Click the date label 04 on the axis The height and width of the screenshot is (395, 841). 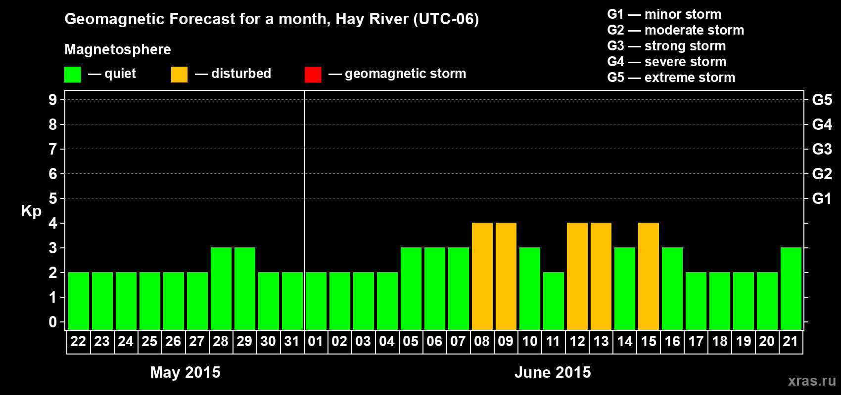click(387, 342)
